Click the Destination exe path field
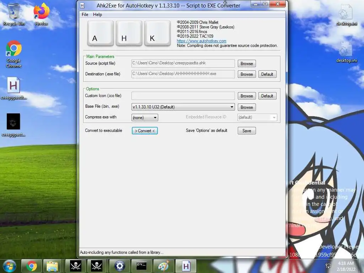 (183, 74)
